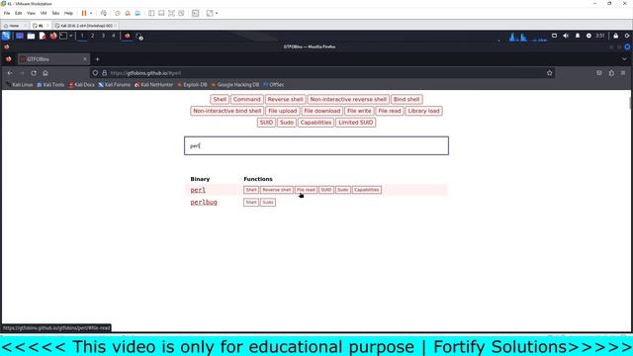Open the VMware File menu
Screen dimensions: 633x356
pos(7,13)
